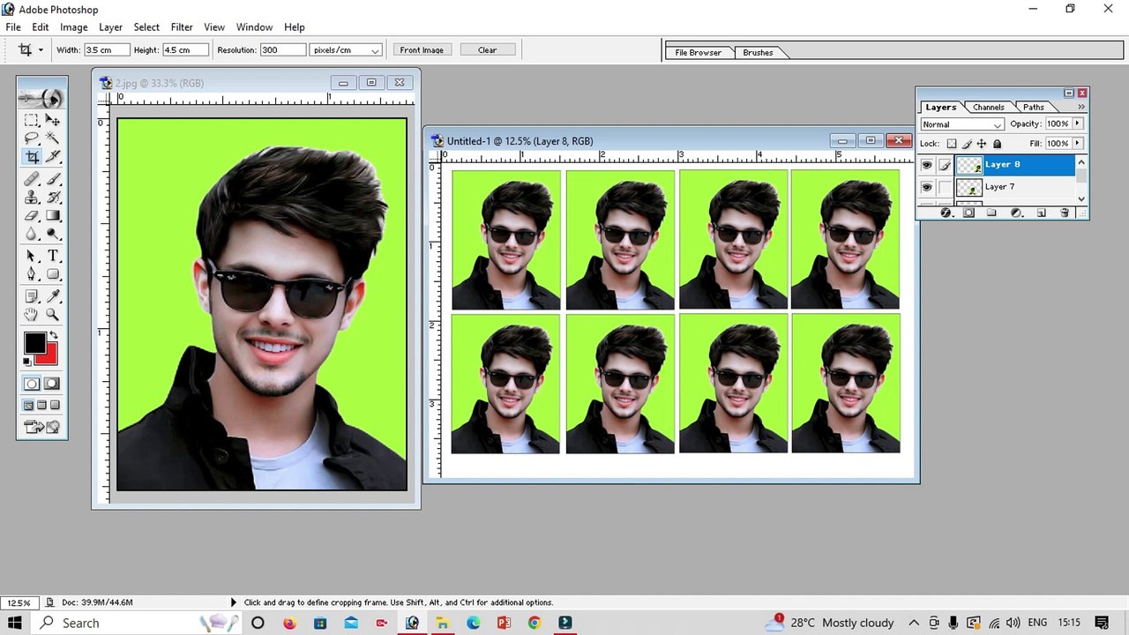
Task: Select the Dodge tool
Action: click(x=53, y=234)
